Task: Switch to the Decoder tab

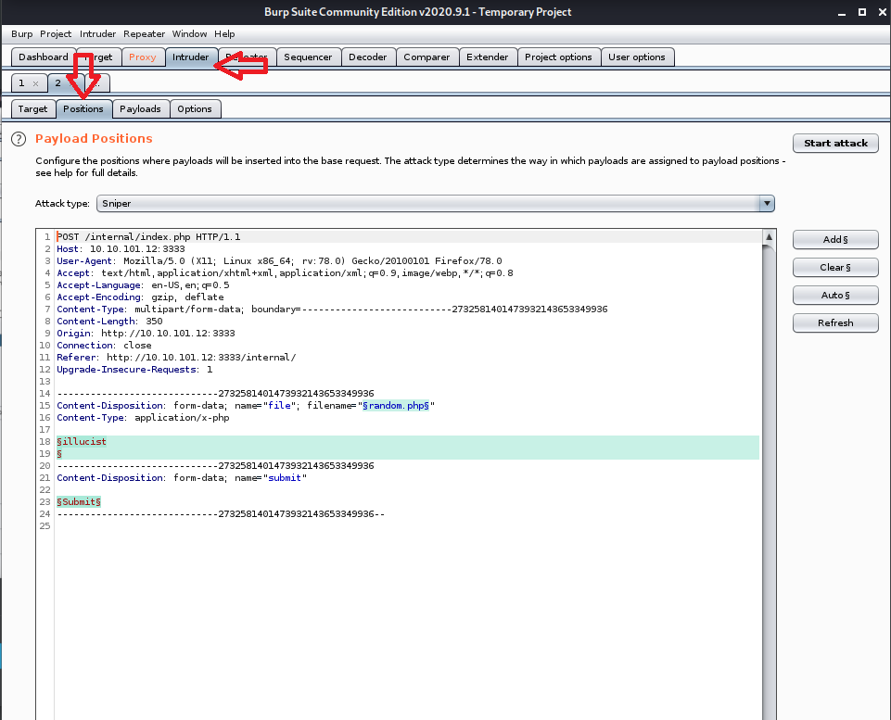Action: (x=368, y=57)
